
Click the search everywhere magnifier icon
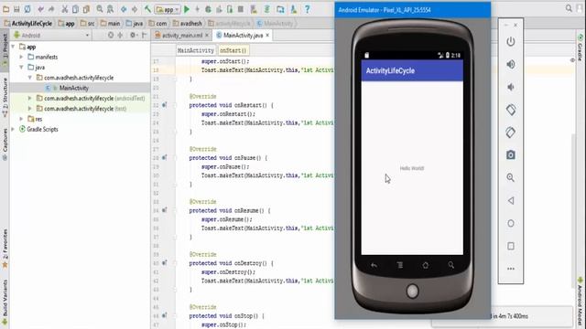569,8
